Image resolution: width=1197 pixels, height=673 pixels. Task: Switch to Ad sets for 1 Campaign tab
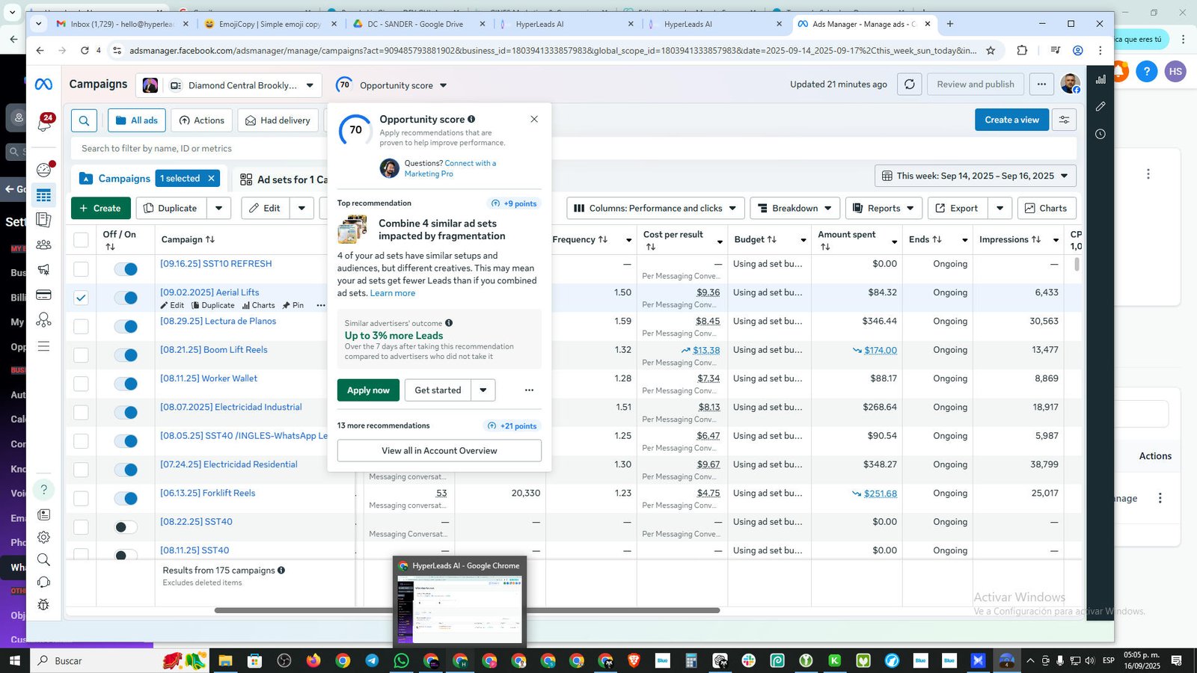point(284,179)
